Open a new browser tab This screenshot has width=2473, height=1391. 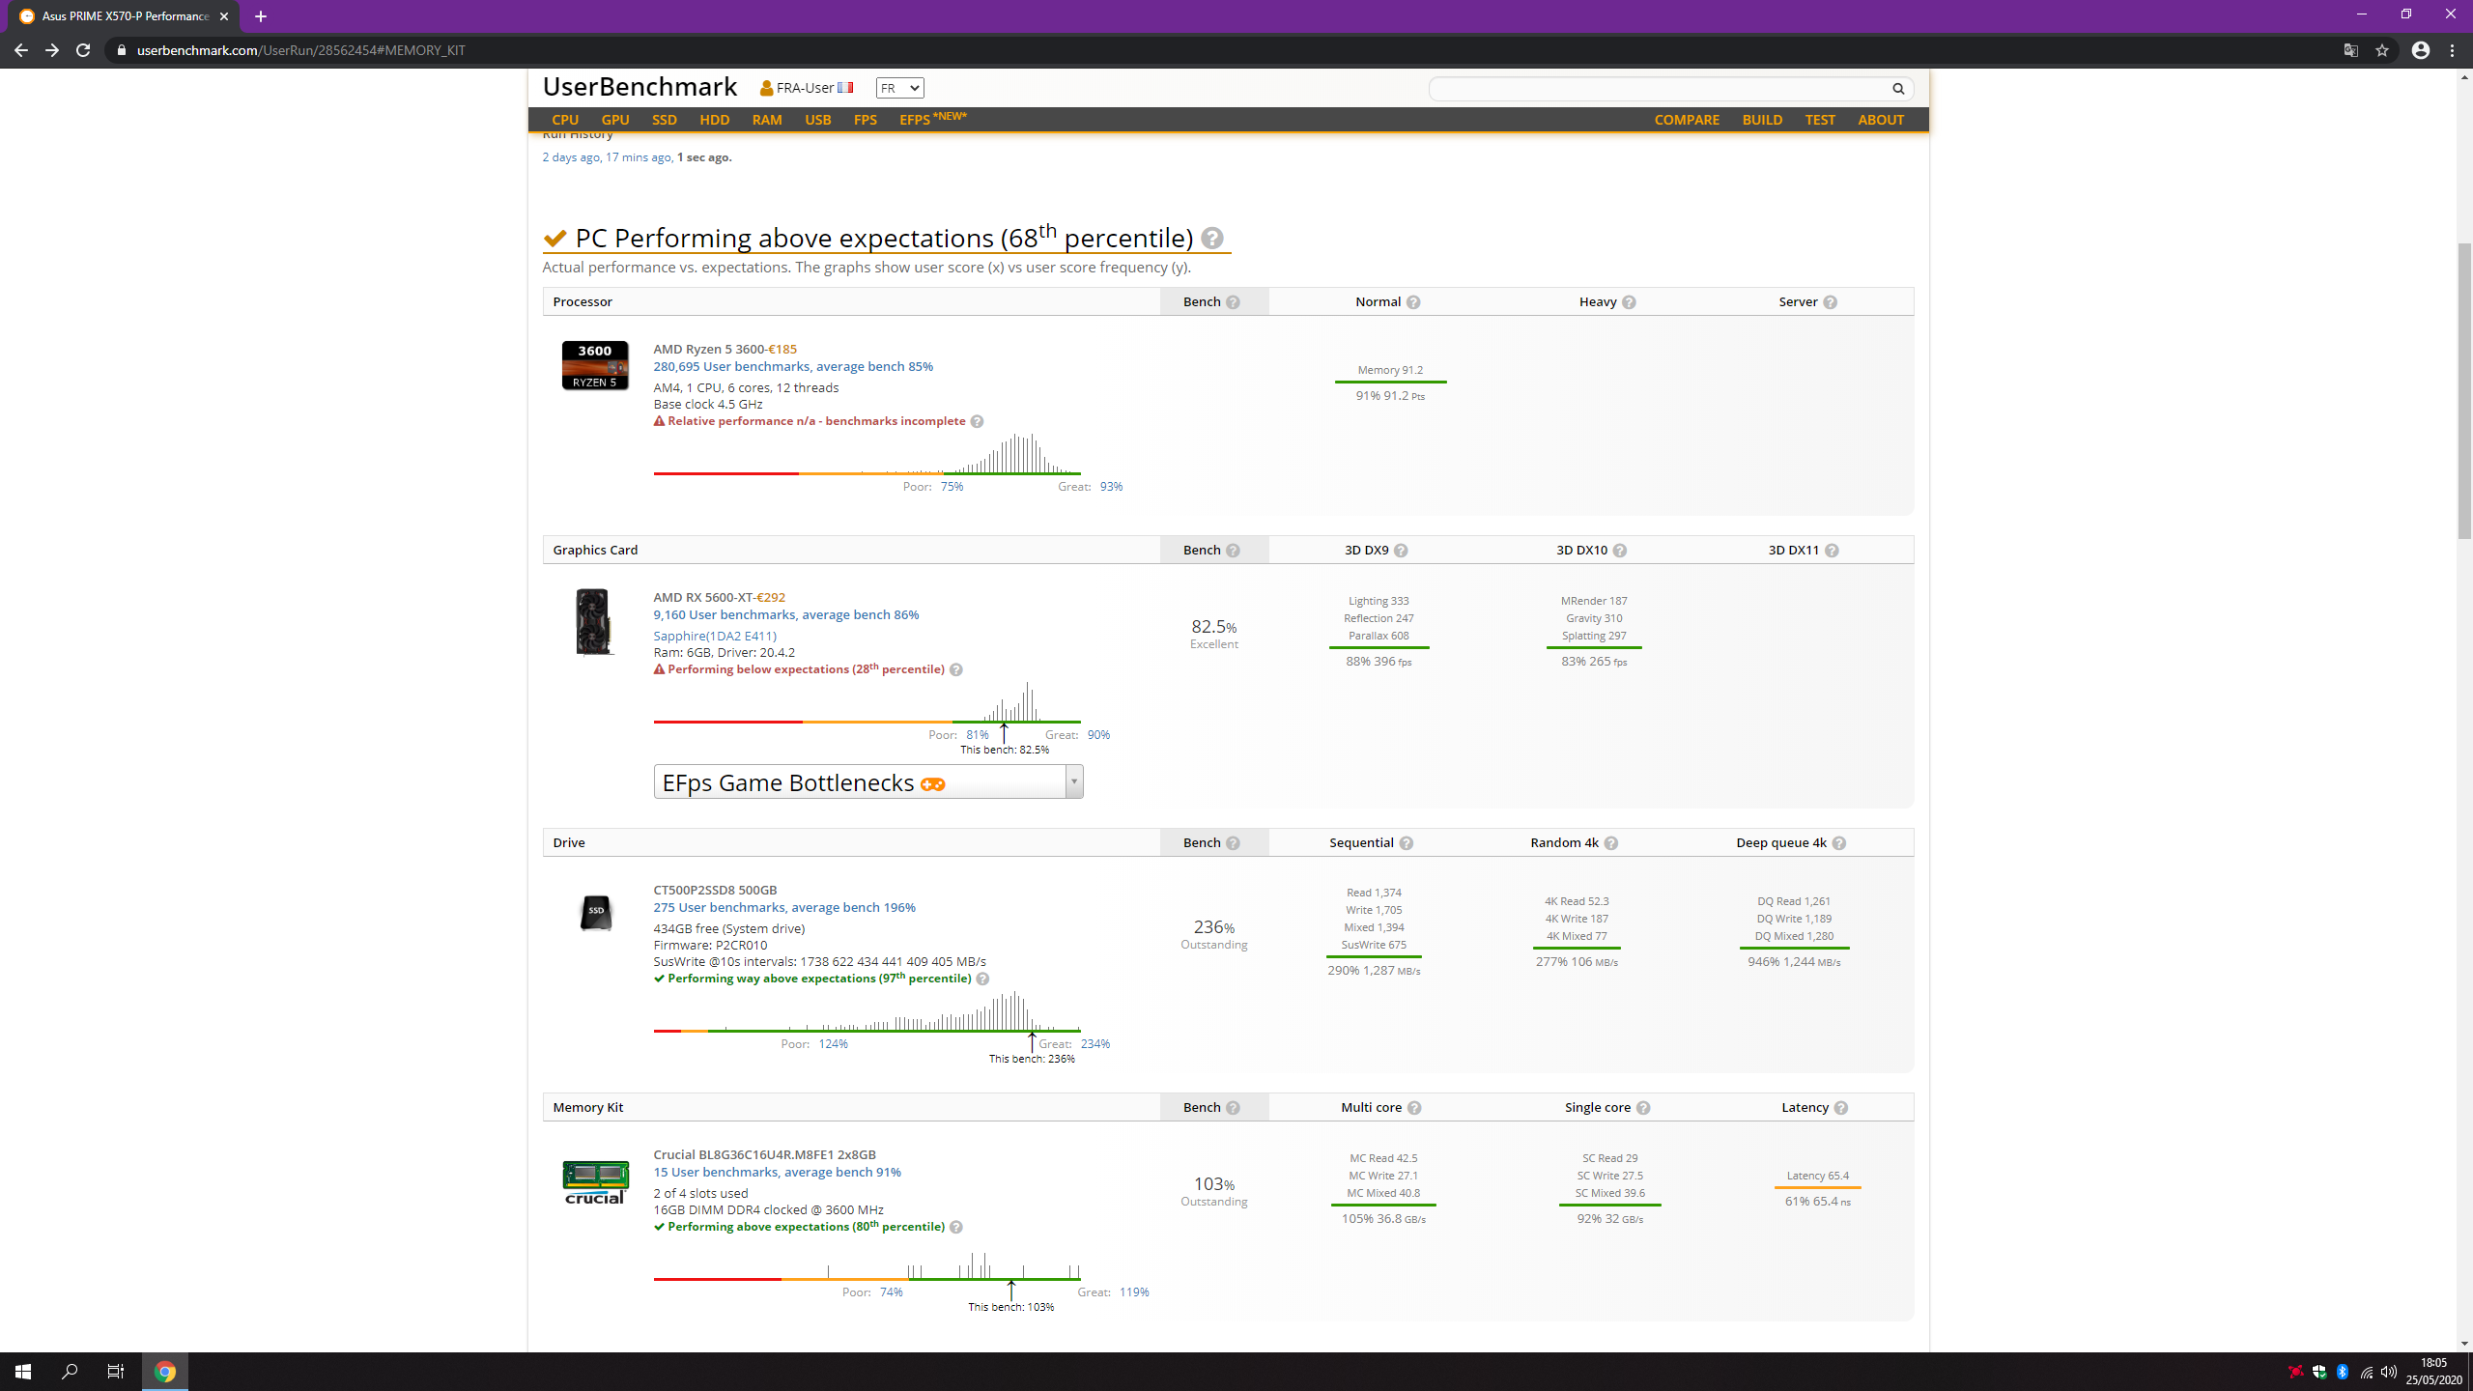pos(261,16)
